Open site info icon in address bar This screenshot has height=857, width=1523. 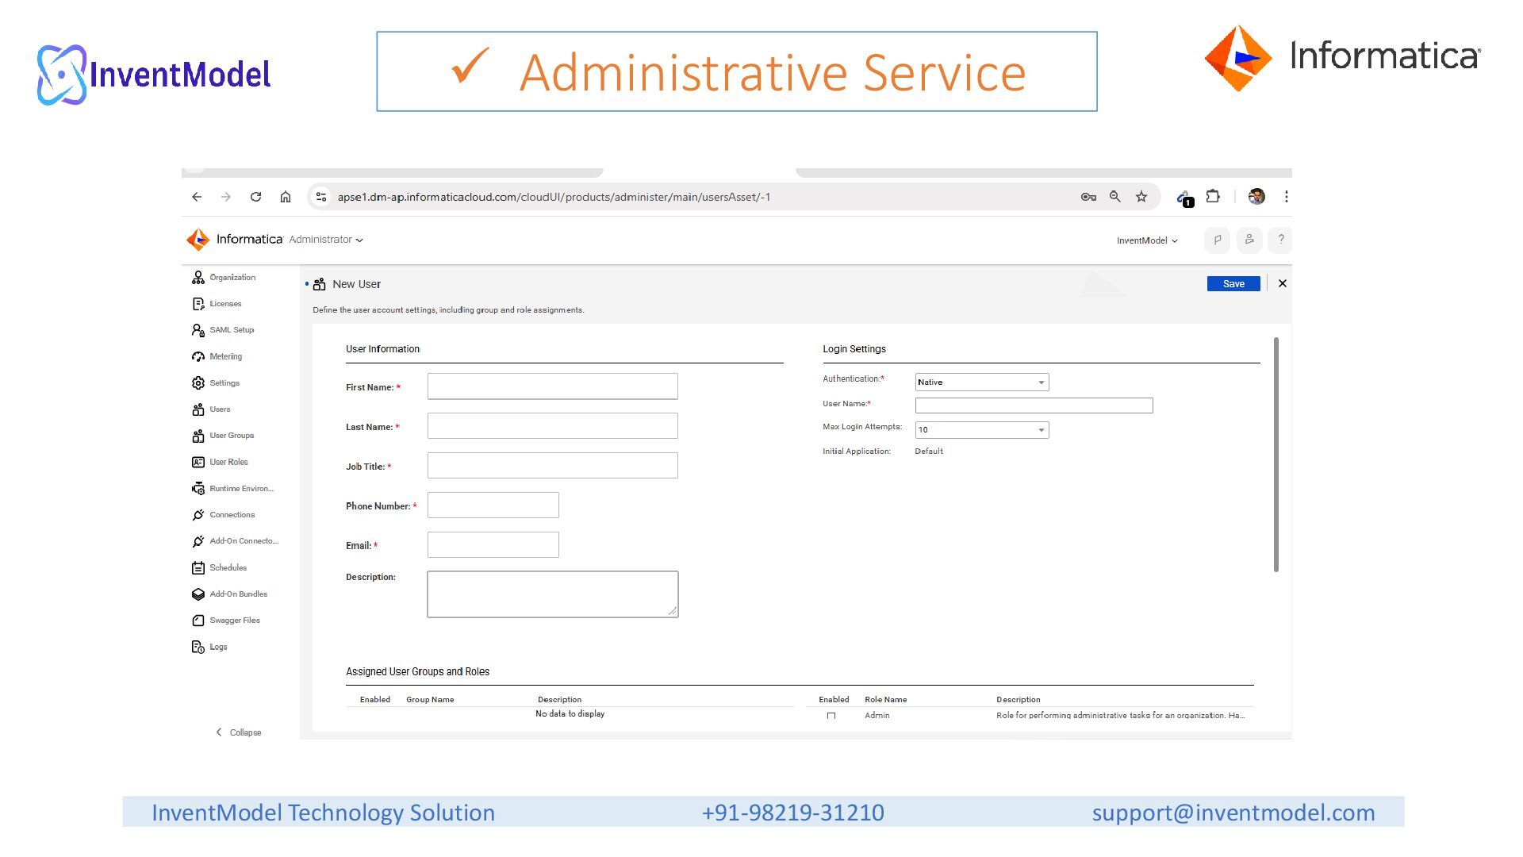click(x=320, y=197)
